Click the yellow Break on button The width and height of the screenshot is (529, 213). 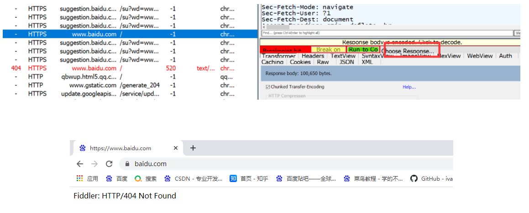pyautogui.click(x=328, y=50)
